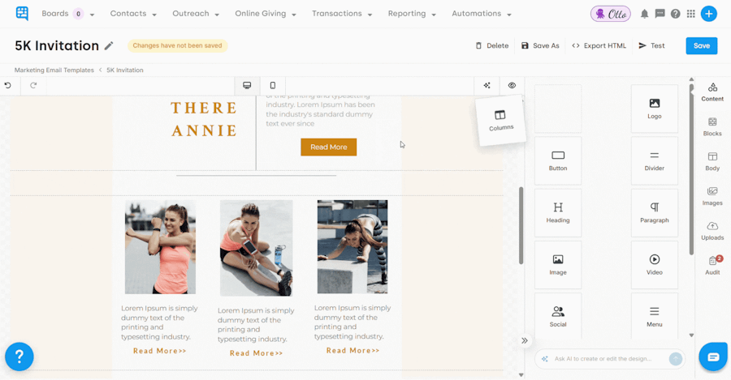Screen dimensions: 731x380
Task: Expand the Online Giving dropdown menu
Action: 266,14
